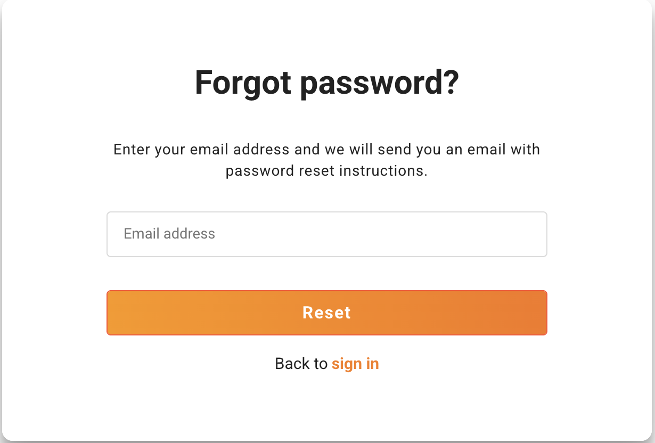The width and height of the screenshot is (655, 443).
Task: Return to login via "sign in"
Action: 355,364
